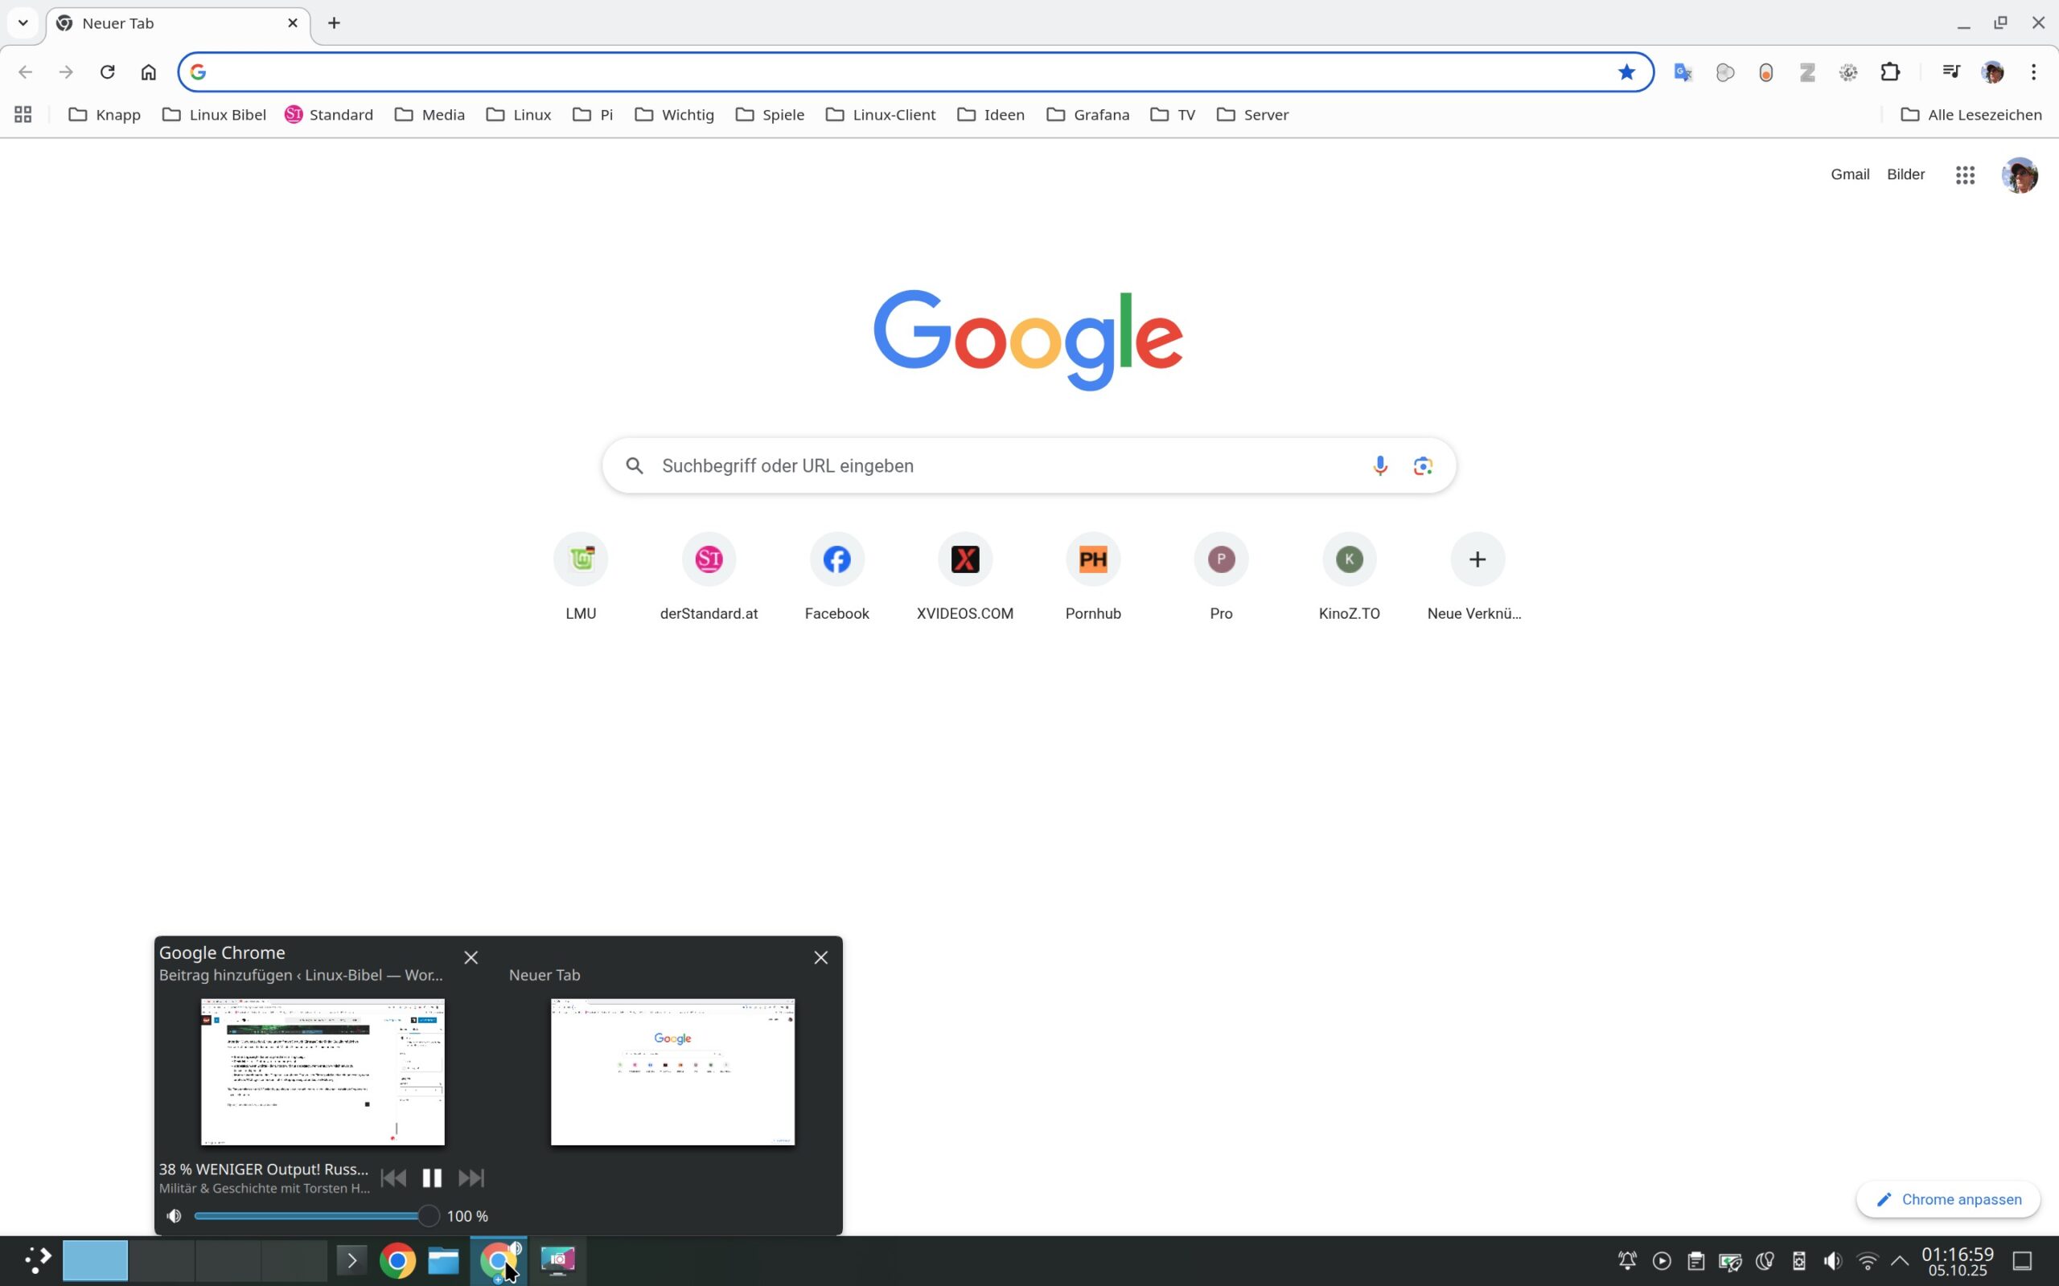This screenshot has width=2059, height=1286.
Task: Open the Google apps grid
Action: tap(1965, 175)
